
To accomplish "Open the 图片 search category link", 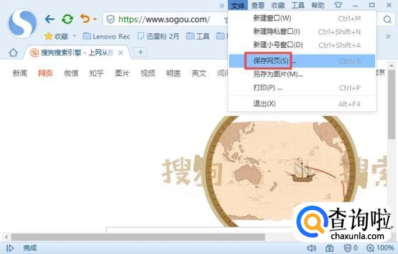I will 122,73.
